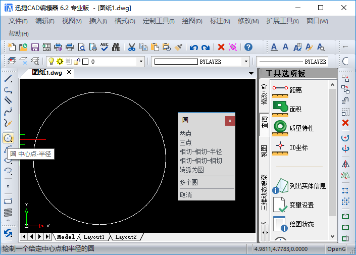Click the tool palette scroll-down arrow
The height and width of the screenshot is (255, 356).
332,236
